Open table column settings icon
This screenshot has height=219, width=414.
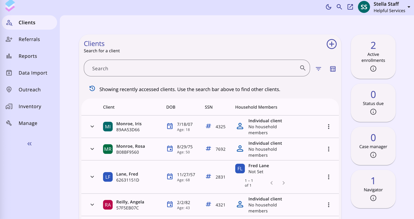333,69
